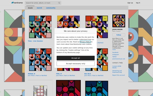Viewport: 153px width, 96px height.
Task: Visit Joon Moon's Facebook link
Action: 115,52
